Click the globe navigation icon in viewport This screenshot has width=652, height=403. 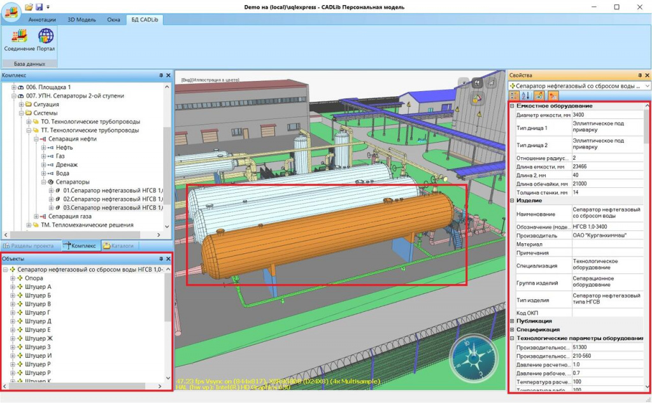(478, 83)
